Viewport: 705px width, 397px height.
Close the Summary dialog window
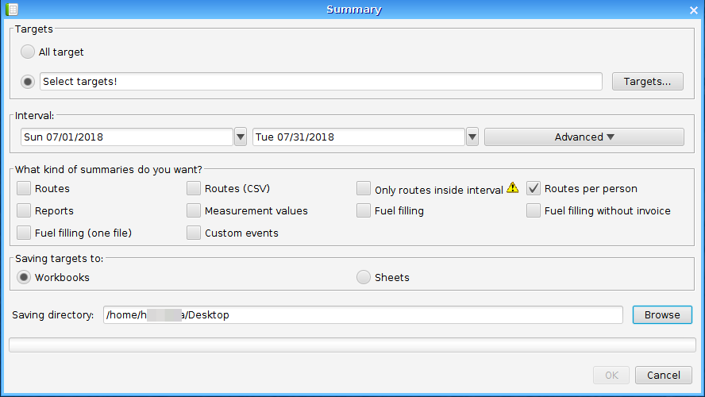tap(693, 10)
